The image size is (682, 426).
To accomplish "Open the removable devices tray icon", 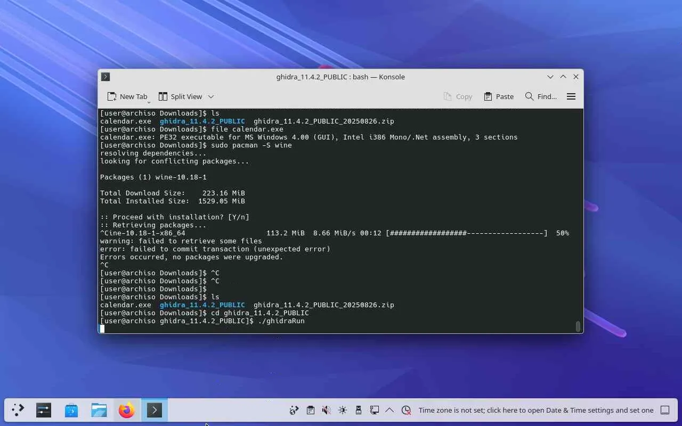I will [359, 410].
